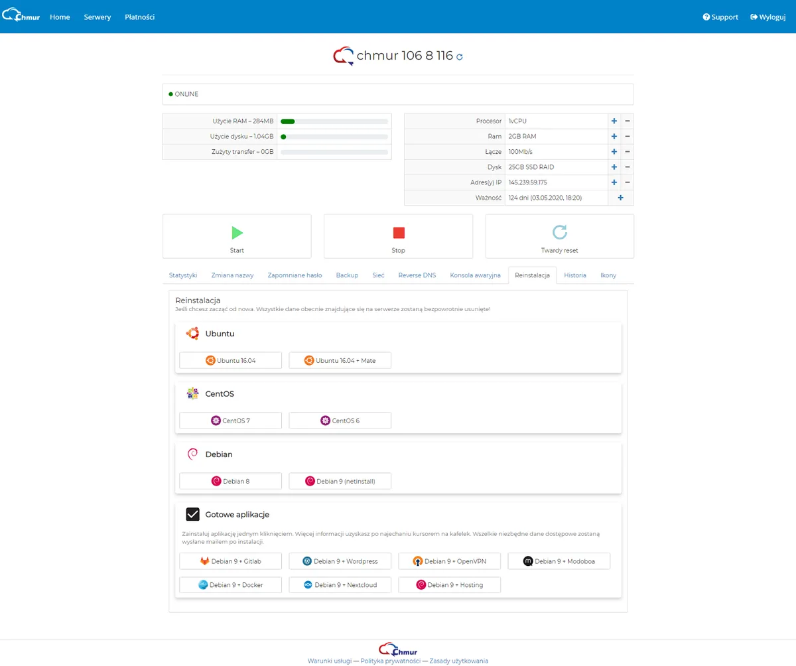Reinstall with Debian 8
796x666 pixels.
coord(230,481)
